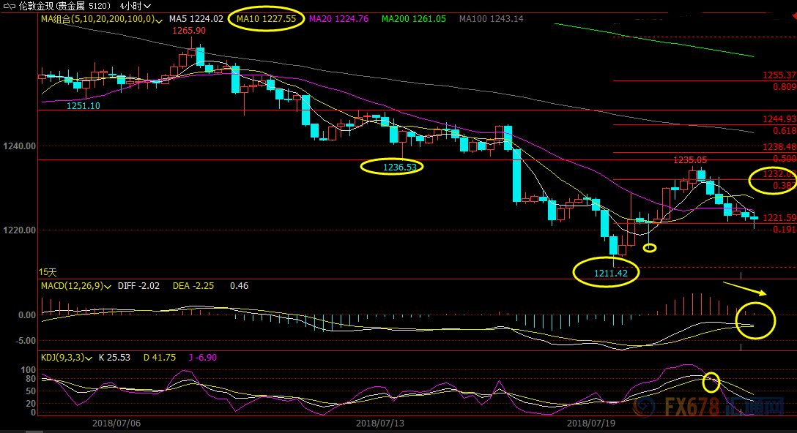
Task: Click the 1220.00 price axis label
Action: pos(19,230)
